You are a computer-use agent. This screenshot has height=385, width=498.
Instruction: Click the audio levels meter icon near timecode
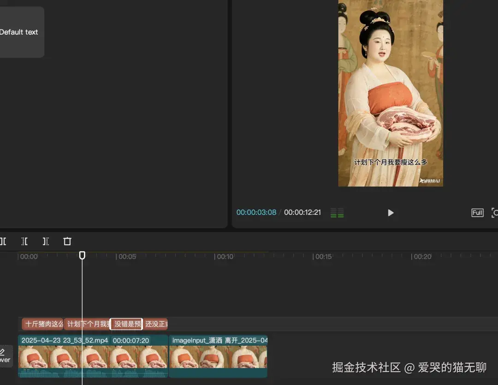(x=337, y=213)
